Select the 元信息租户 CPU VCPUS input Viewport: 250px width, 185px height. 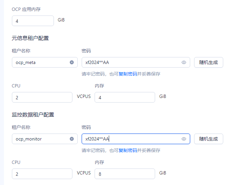42,97
